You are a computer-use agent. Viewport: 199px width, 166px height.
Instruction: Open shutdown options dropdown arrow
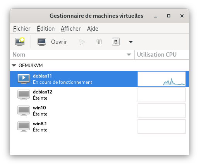click(x=131, y=42)
